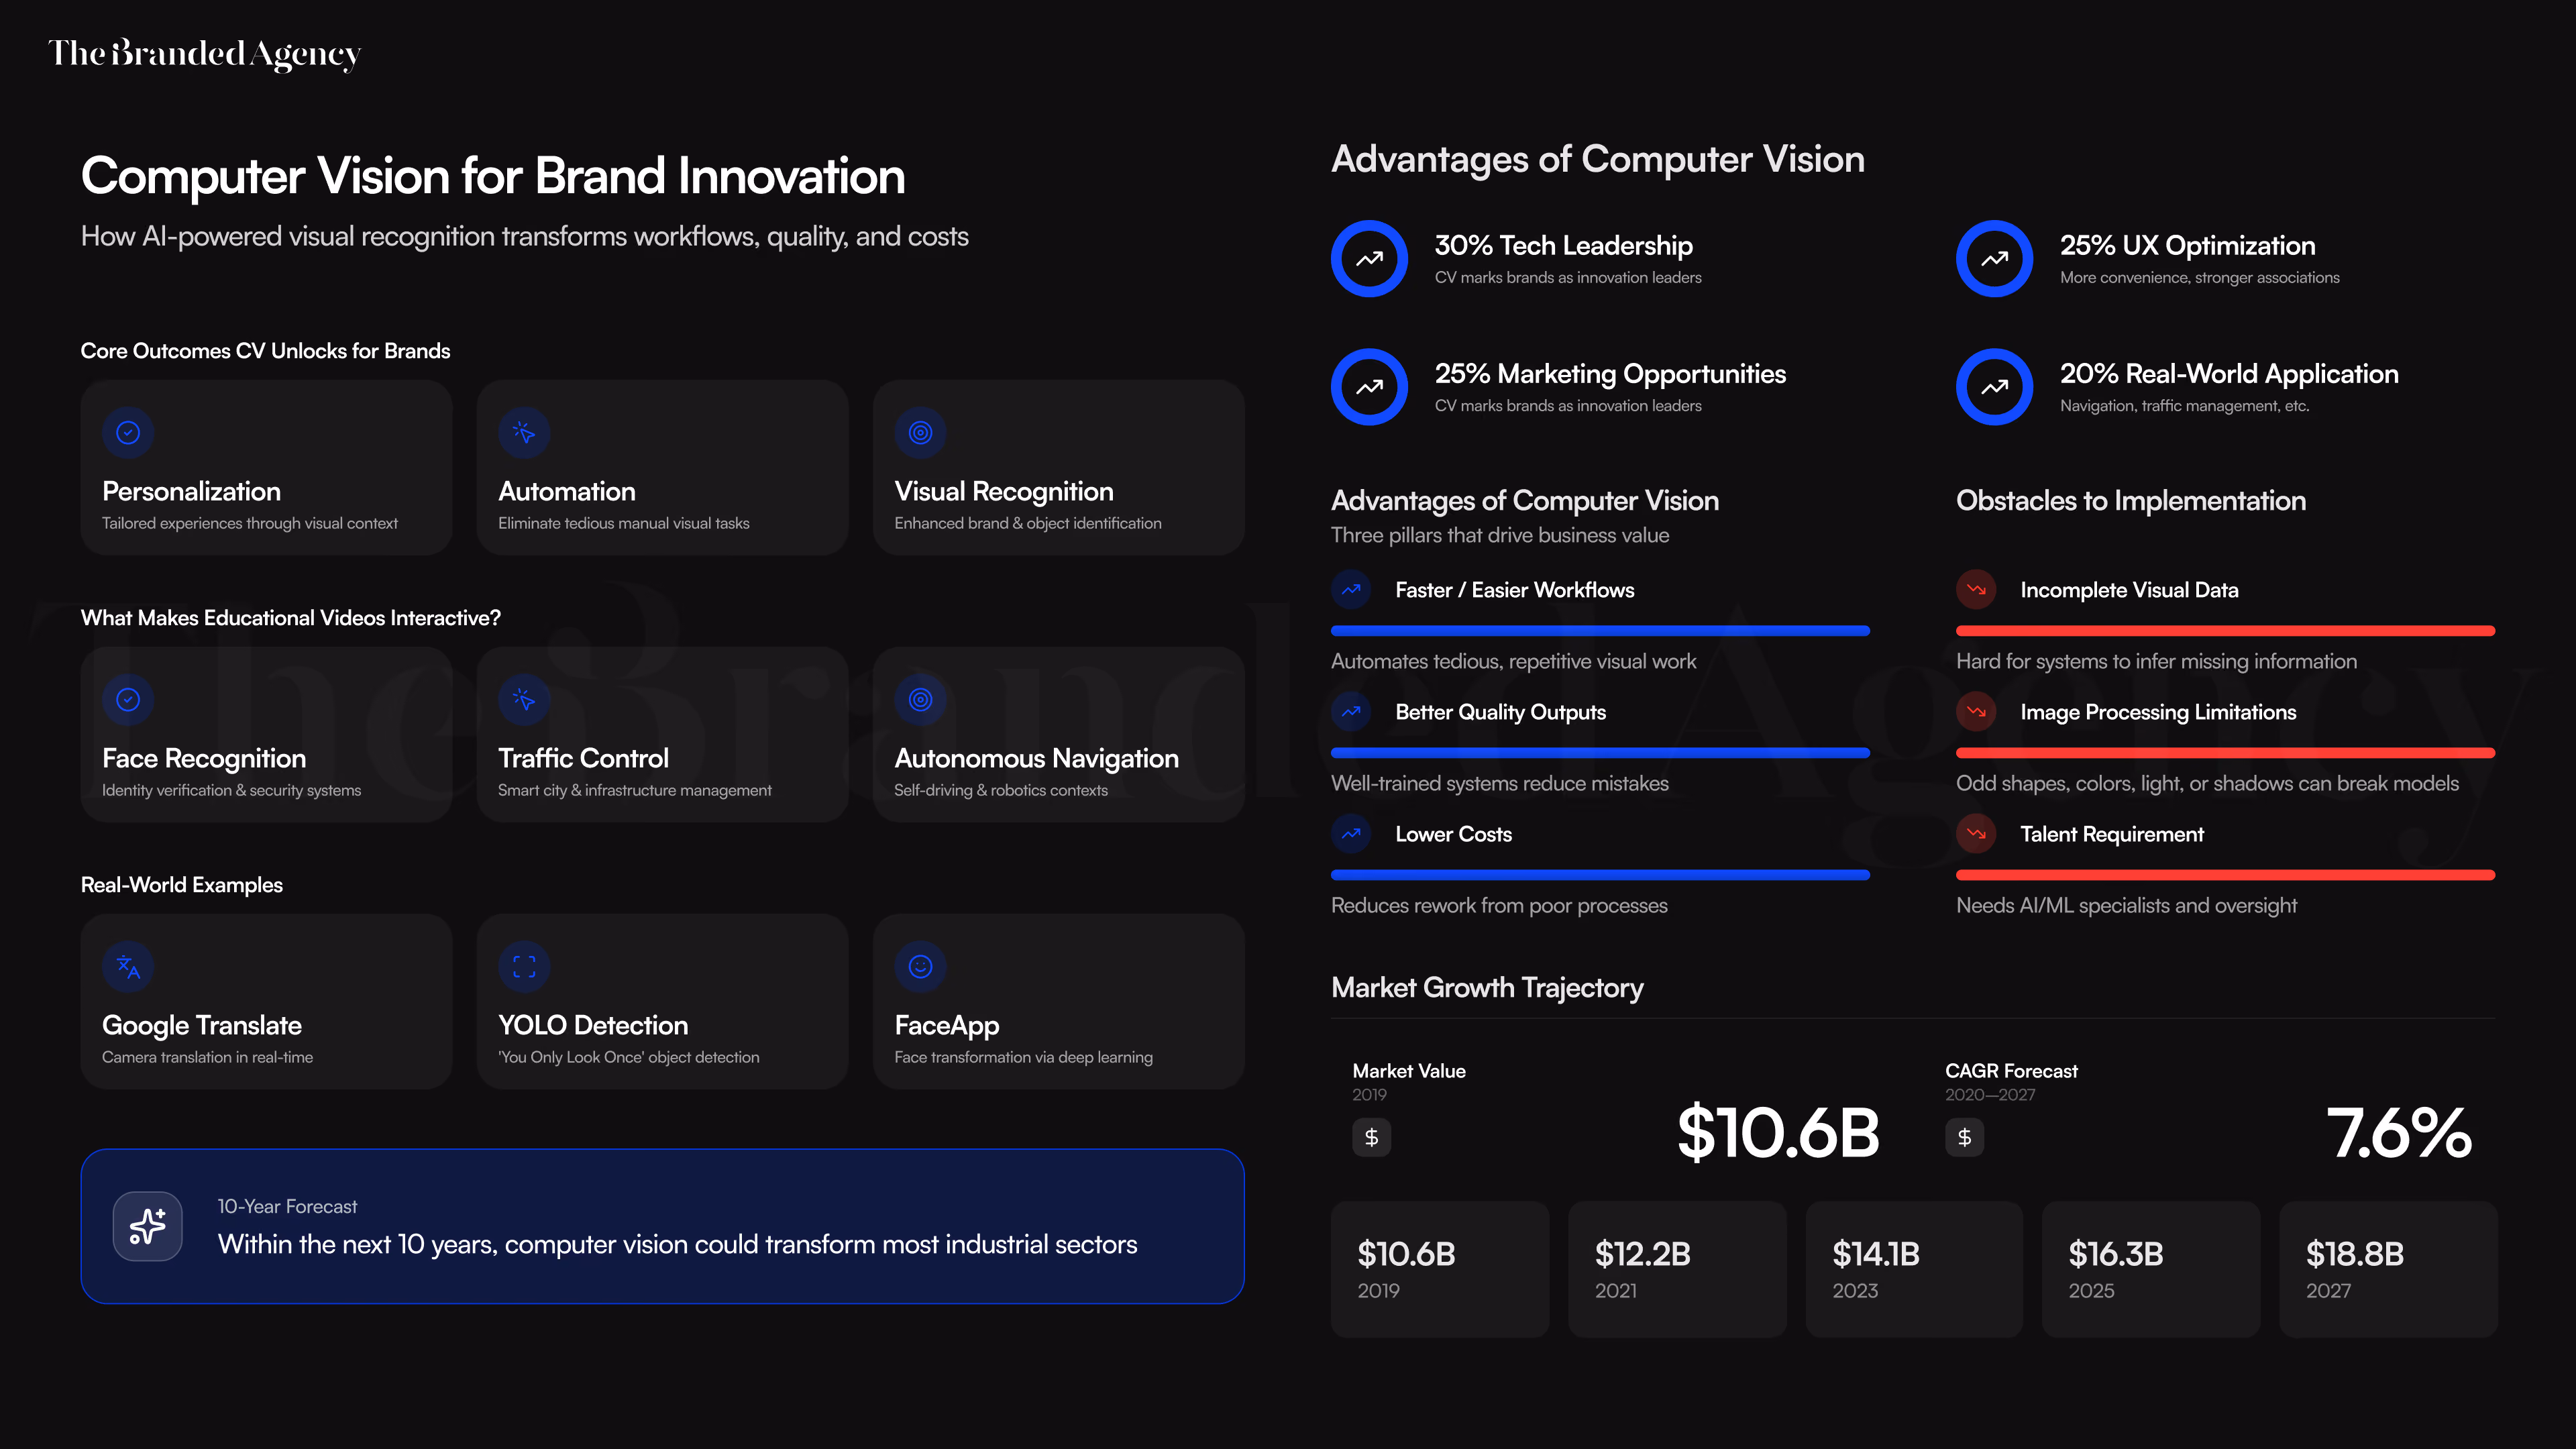Click the Automation cursor-click icon
2576x1449 pixels.
coord(524,432)
